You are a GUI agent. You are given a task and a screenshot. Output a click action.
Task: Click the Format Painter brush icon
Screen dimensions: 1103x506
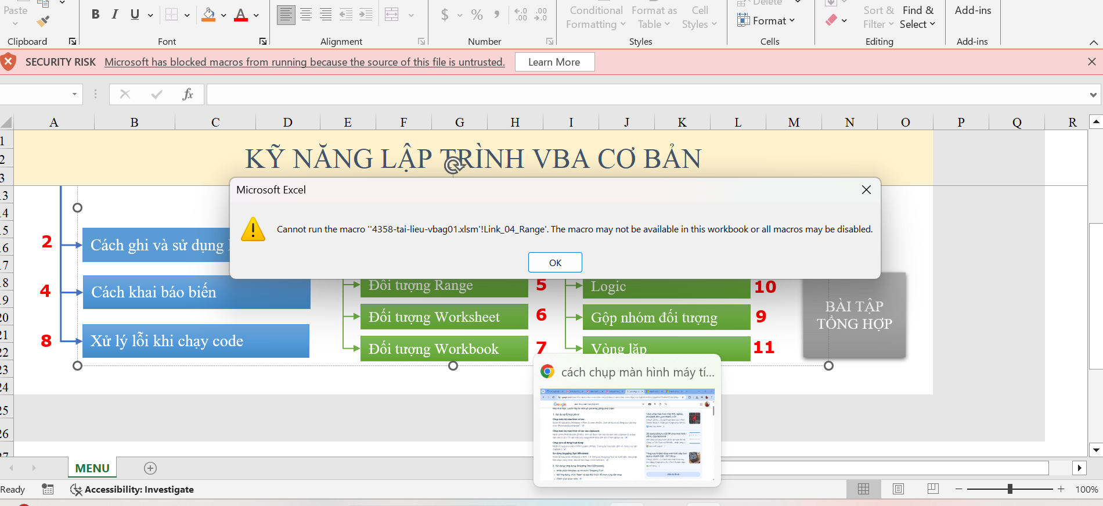(x=43, y=21)
